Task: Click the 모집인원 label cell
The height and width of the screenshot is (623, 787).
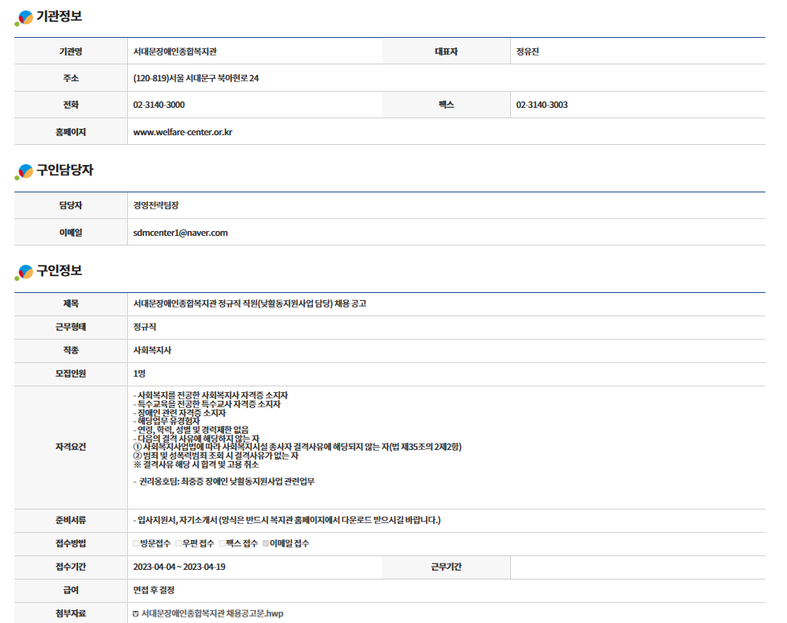Action: (x=71, y=373)
